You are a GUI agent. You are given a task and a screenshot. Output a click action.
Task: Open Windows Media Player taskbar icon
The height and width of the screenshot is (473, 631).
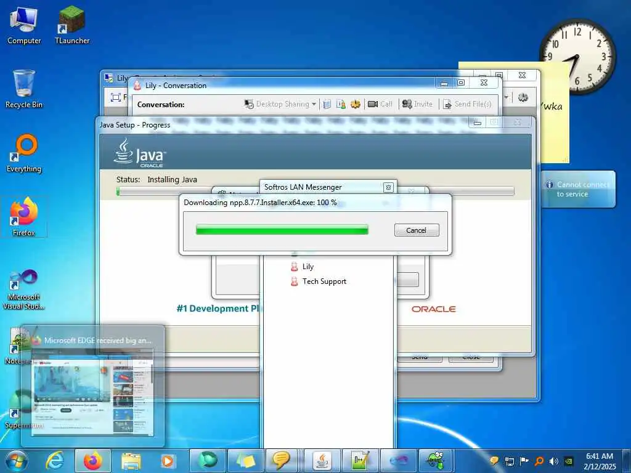(x=167, y=461)
